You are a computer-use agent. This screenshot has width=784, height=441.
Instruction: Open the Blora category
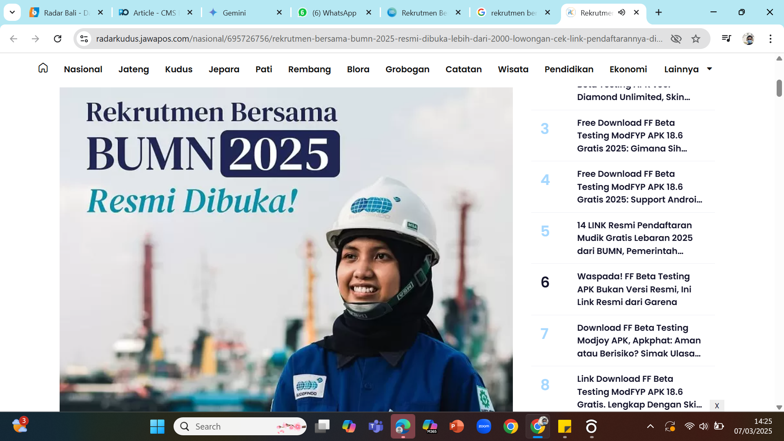coord(358,69)
